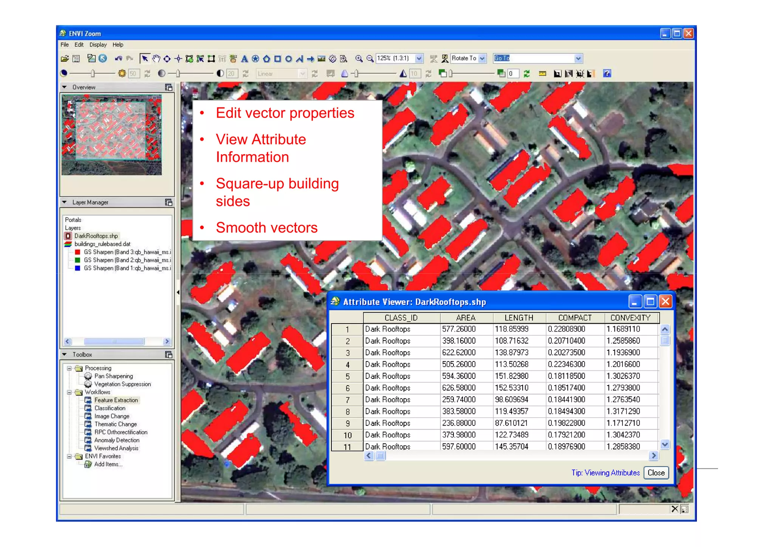Select the Polygon annotation tool
This screenshot has width=774, height=547.
266,59
